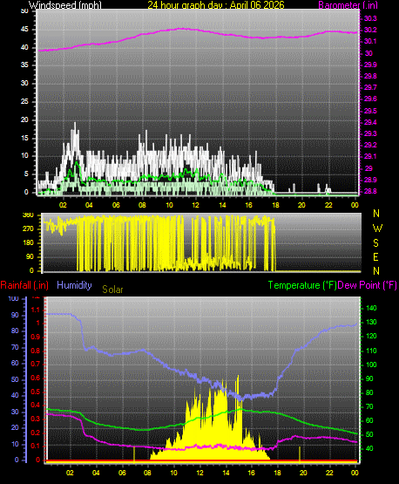Click the '29.2' barometer axis value
The height and width of the screenshot is (484, 399).
pos(370,145)
